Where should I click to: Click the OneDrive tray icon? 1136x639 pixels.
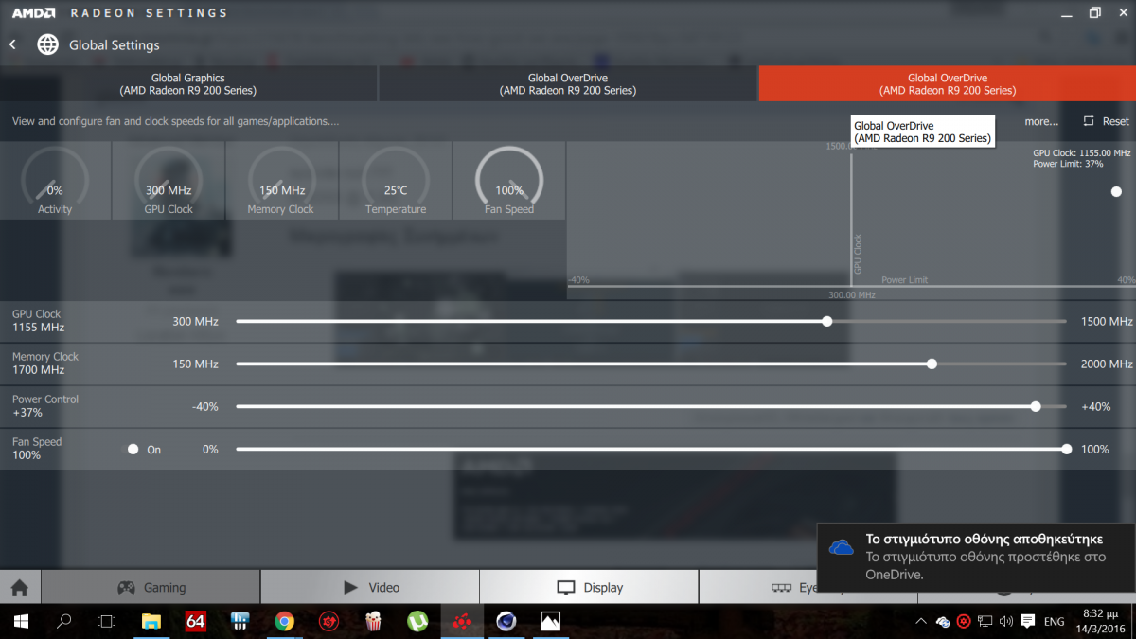tap(943, 622)
